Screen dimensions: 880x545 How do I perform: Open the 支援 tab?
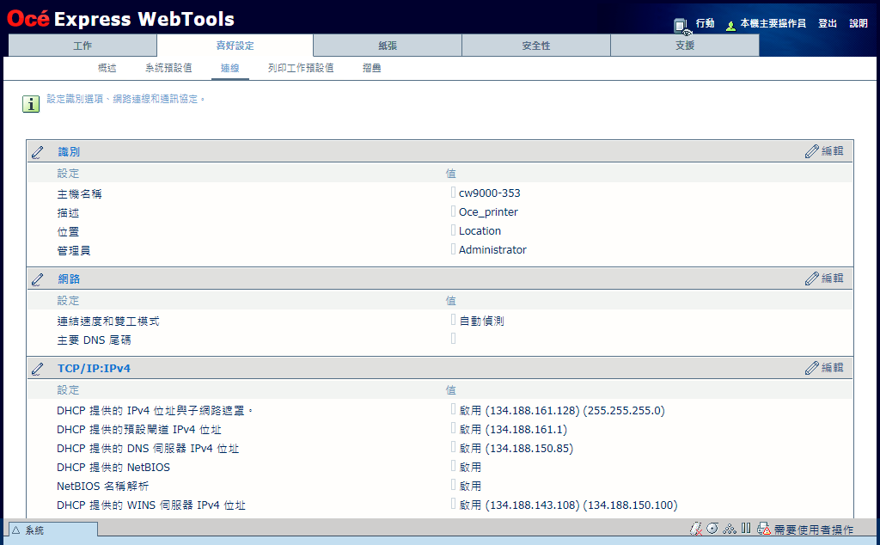[685, 46]
